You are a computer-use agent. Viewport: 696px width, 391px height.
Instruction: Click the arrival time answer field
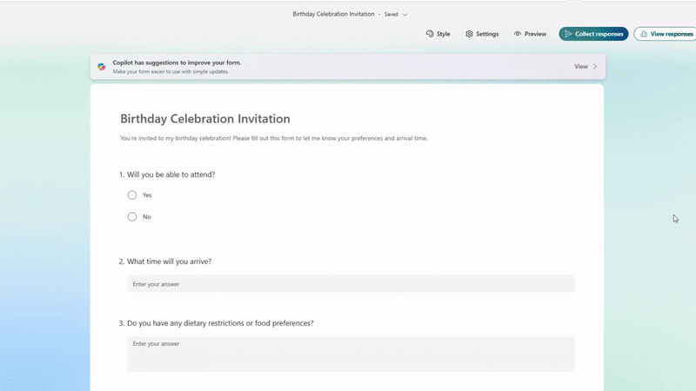tap(351, 284)
